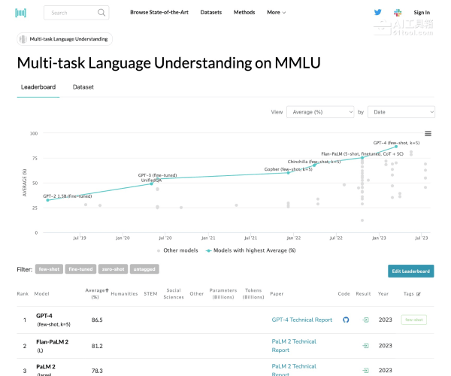The image size is (451, 376).
Task: Open the GPT-4 Technical Report link
Action: [301, 320]
